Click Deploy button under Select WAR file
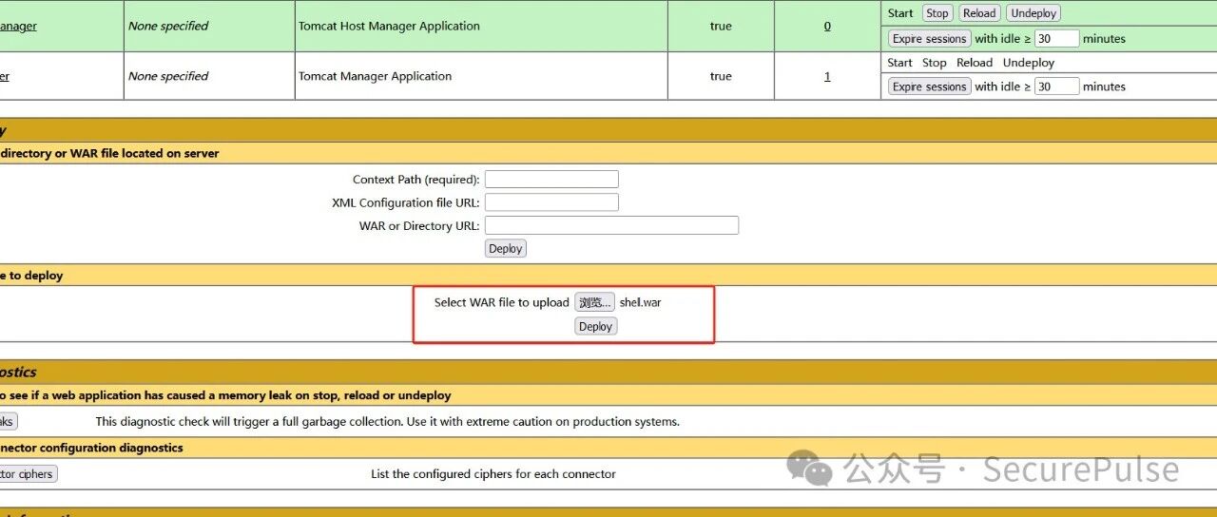Image resolution: width=1217 pixels, height=517 pixels. coord(595,326)
